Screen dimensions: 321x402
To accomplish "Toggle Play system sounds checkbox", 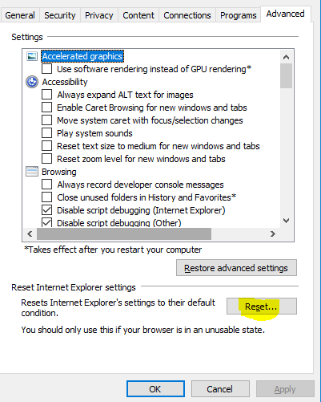I will tap(46, 133).
